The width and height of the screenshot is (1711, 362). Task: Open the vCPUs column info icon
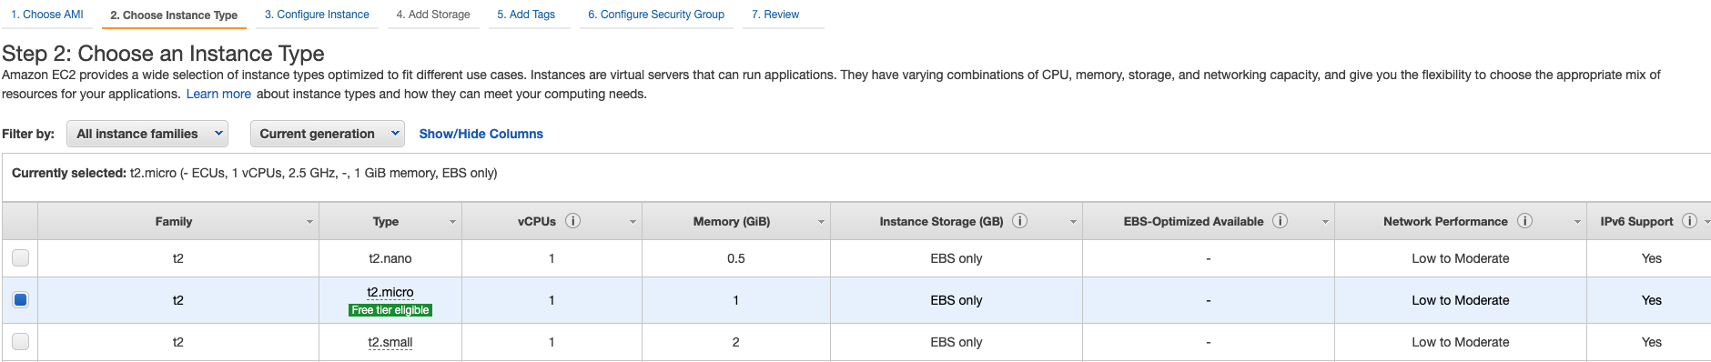click(572, 221)
